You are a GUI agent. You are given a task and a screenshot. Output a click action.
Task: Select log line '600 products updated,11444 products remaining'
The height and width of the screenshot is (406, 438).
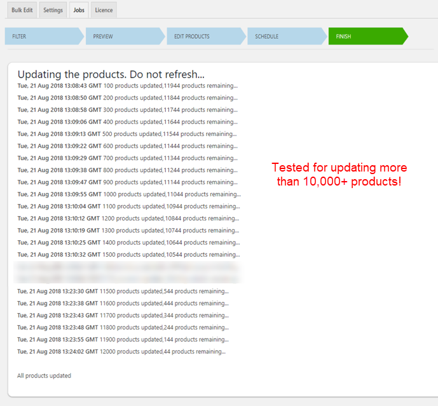[128, 145]
